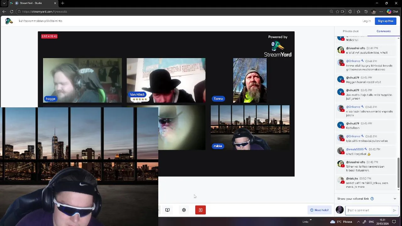The height and width of the screenshot is (226, 402).
Task: Open the browser favorites list icon
Action: click(x=358, y=12)
